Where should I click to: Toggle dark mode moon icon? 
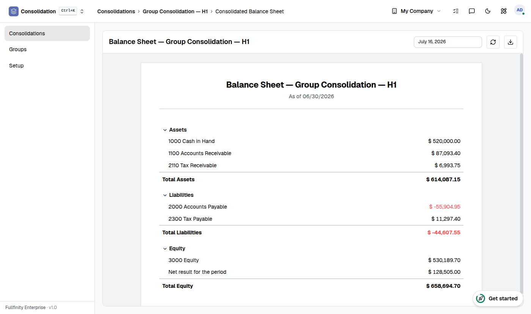pos(488,11)
